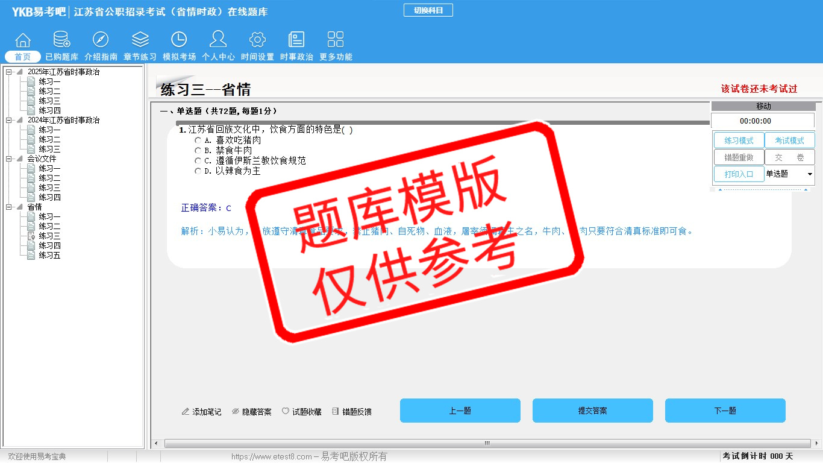Collapse the 2025年江苏省时事政治 tree node
This screenshot has height=463, width=823.
point(9,72)
